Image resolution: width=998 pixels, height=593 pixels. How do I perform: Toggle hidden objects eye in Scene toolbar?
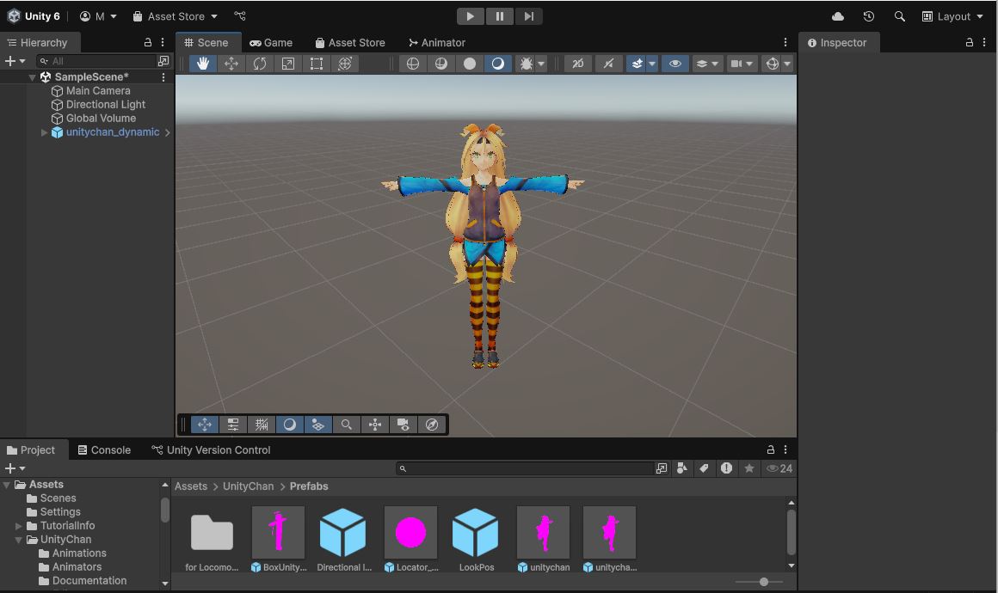[675, 64]
